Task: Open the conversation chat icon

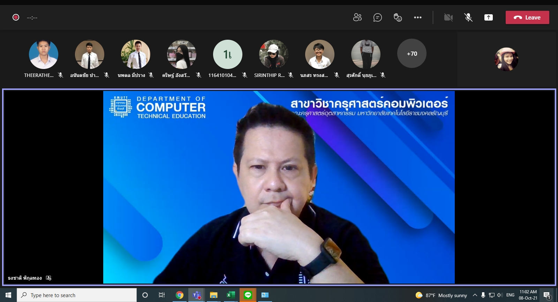Action: point(378,17)
